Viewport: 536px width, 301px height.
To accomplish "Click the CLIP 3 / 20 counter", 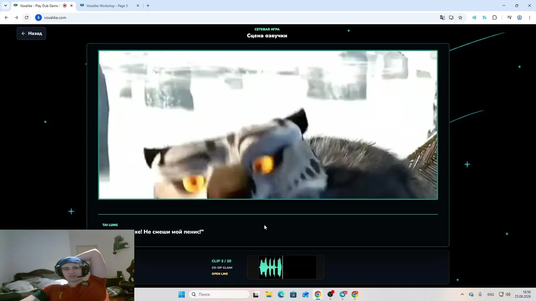I will click(x=222, y=261).
